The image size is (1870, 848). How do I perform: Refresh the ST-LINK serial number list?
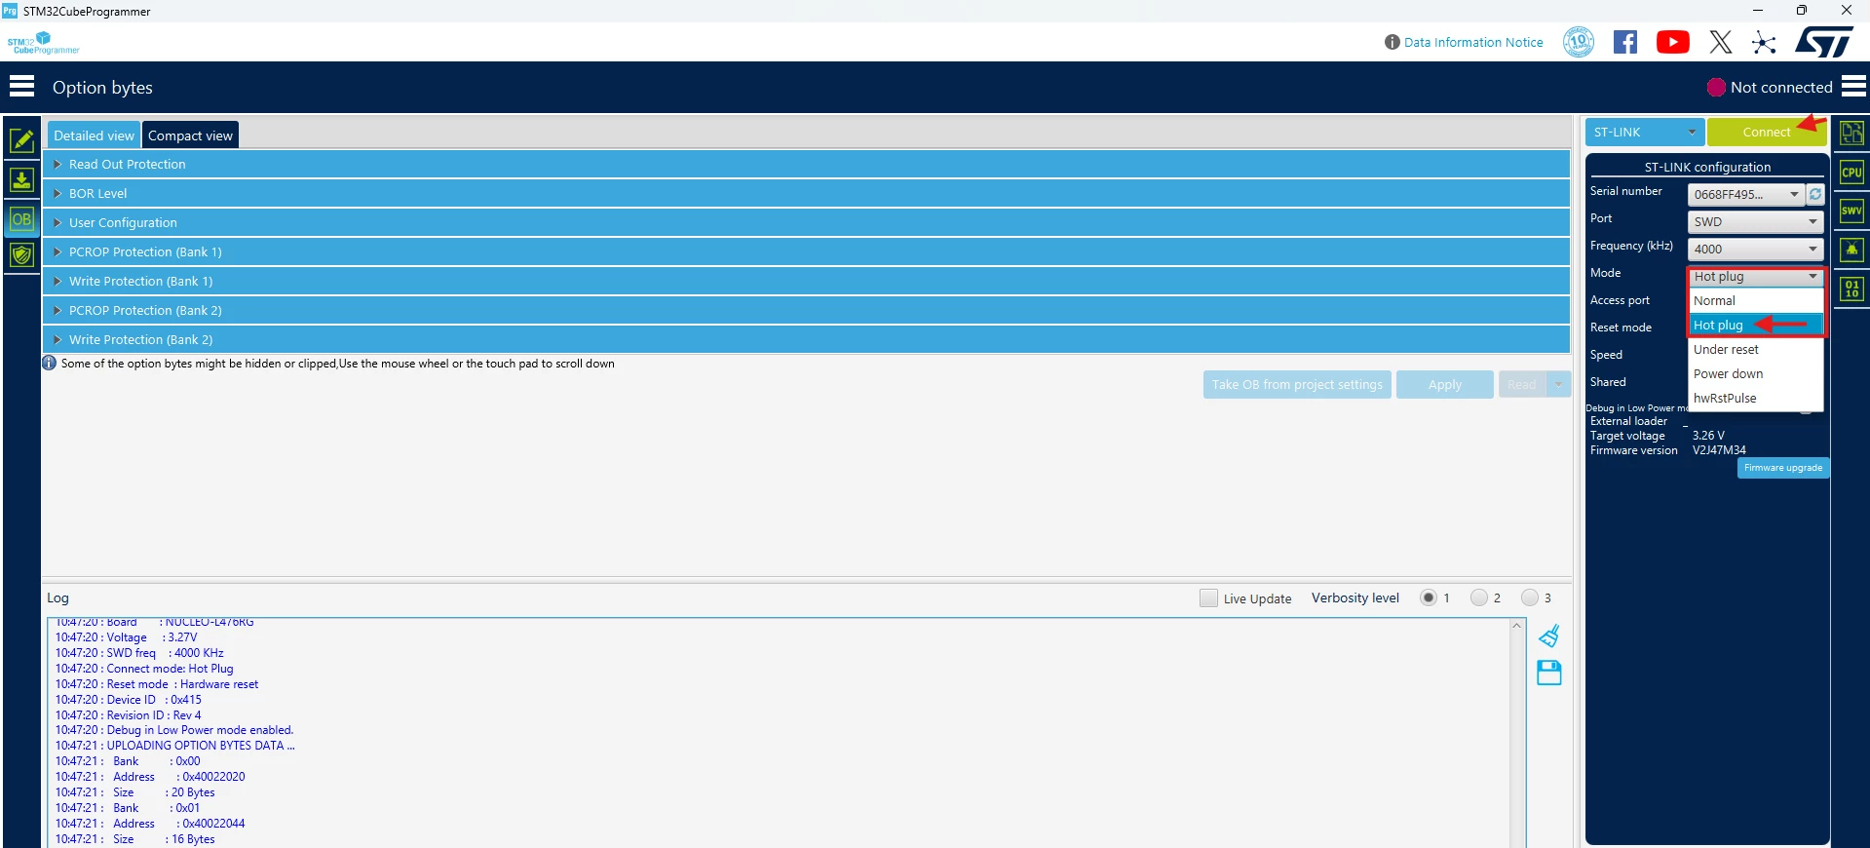1815,195
